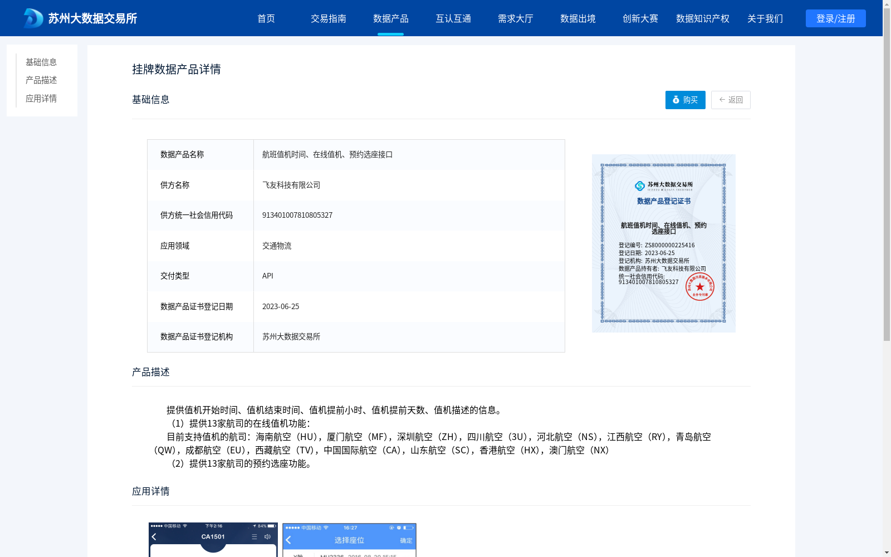Screen dimensions: 891x557
Task: Open the 创新大赛 page
Action: (640, 18)
